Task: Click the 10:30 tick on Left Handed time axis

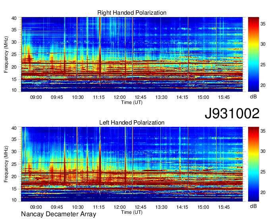Action: click(78, 207)
